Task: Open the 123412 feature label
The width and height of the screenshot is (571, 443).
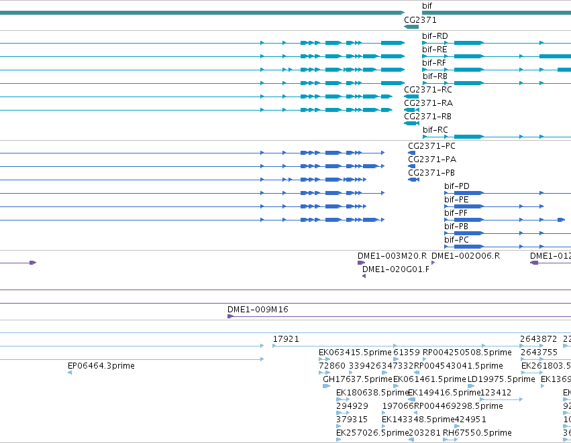Action: 496,393
